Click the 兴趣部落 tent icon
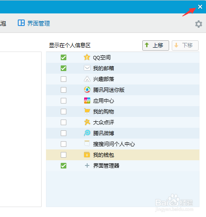The image size is (206, 217). coord(87,79)
